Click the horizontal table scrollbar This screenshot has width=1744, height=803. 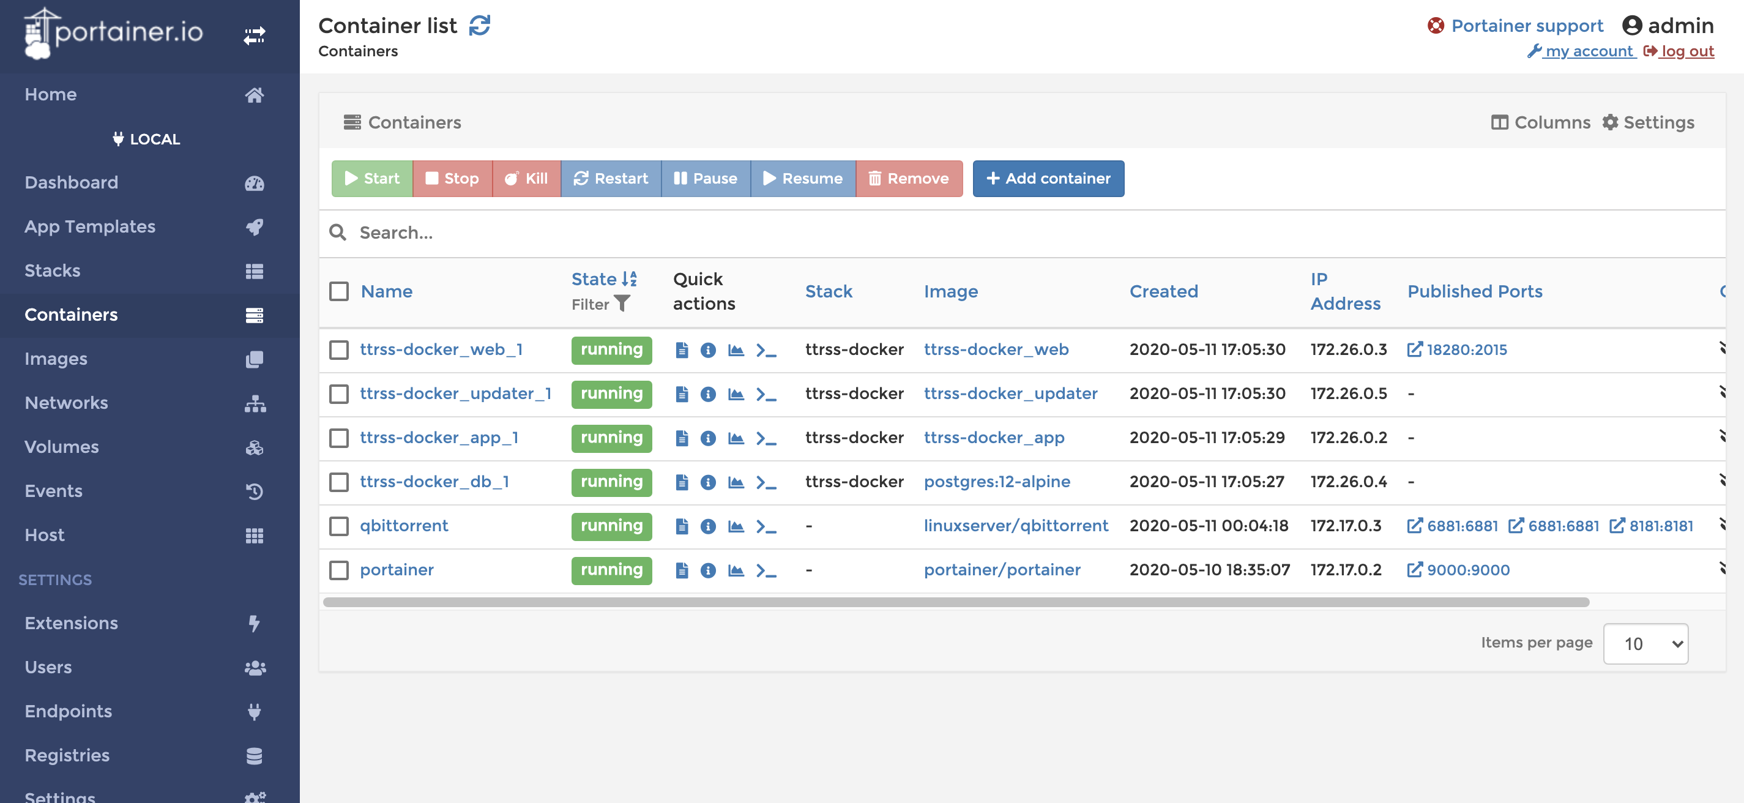(955, 602)
